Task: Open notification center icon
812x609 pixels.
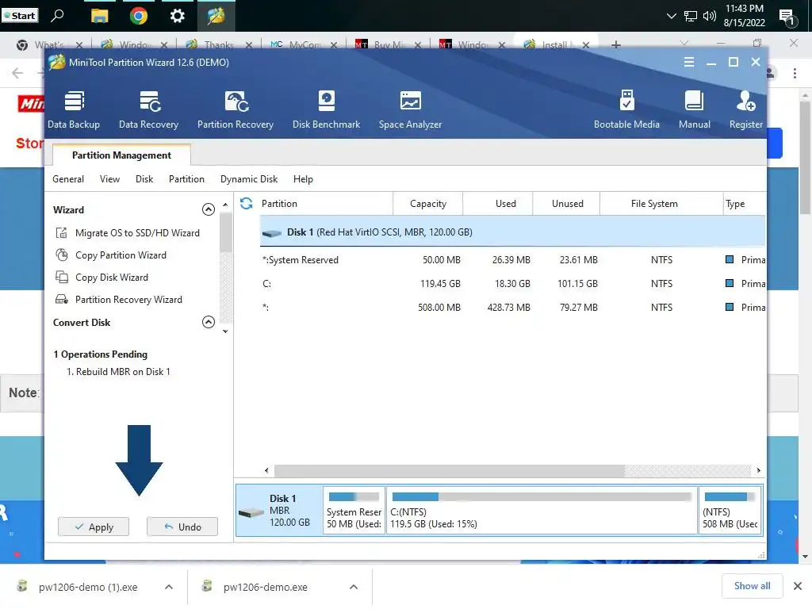Action: [x=788, y=17]
